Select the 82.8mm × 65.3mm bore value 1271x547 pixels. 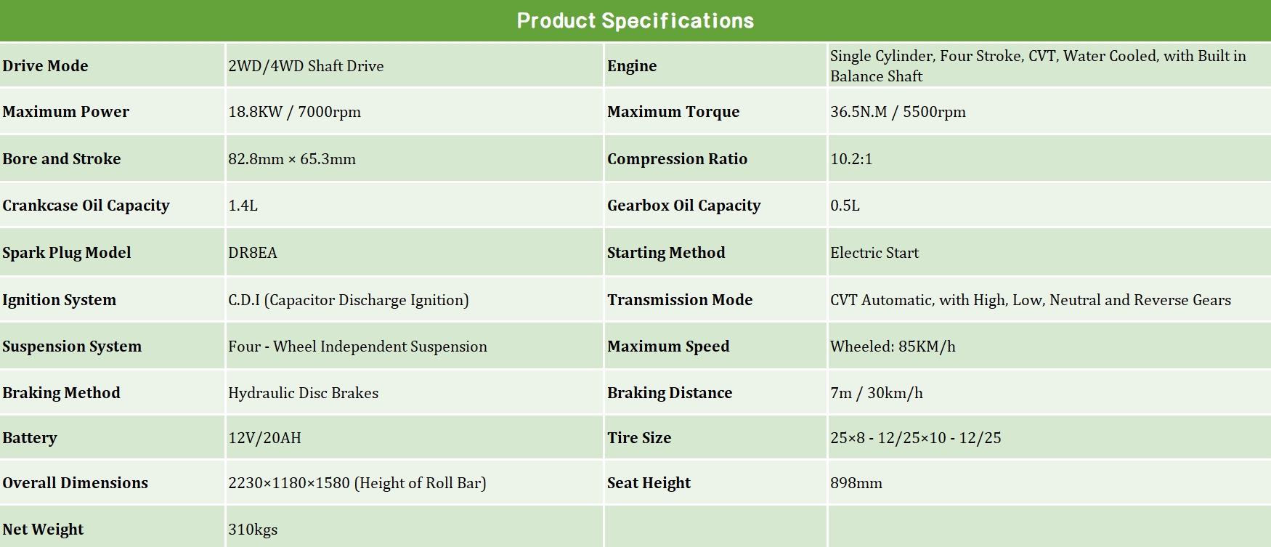pos(292,159)
